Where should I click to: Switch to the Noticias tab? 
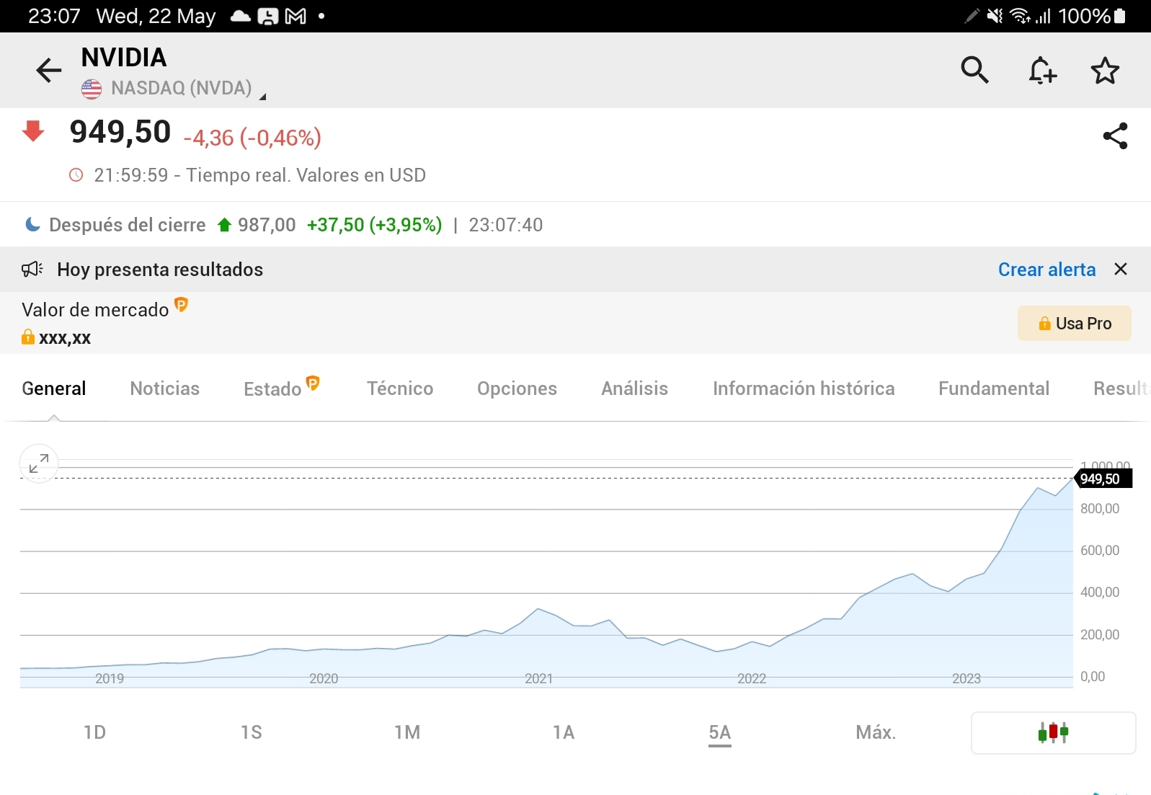[164, 388]
